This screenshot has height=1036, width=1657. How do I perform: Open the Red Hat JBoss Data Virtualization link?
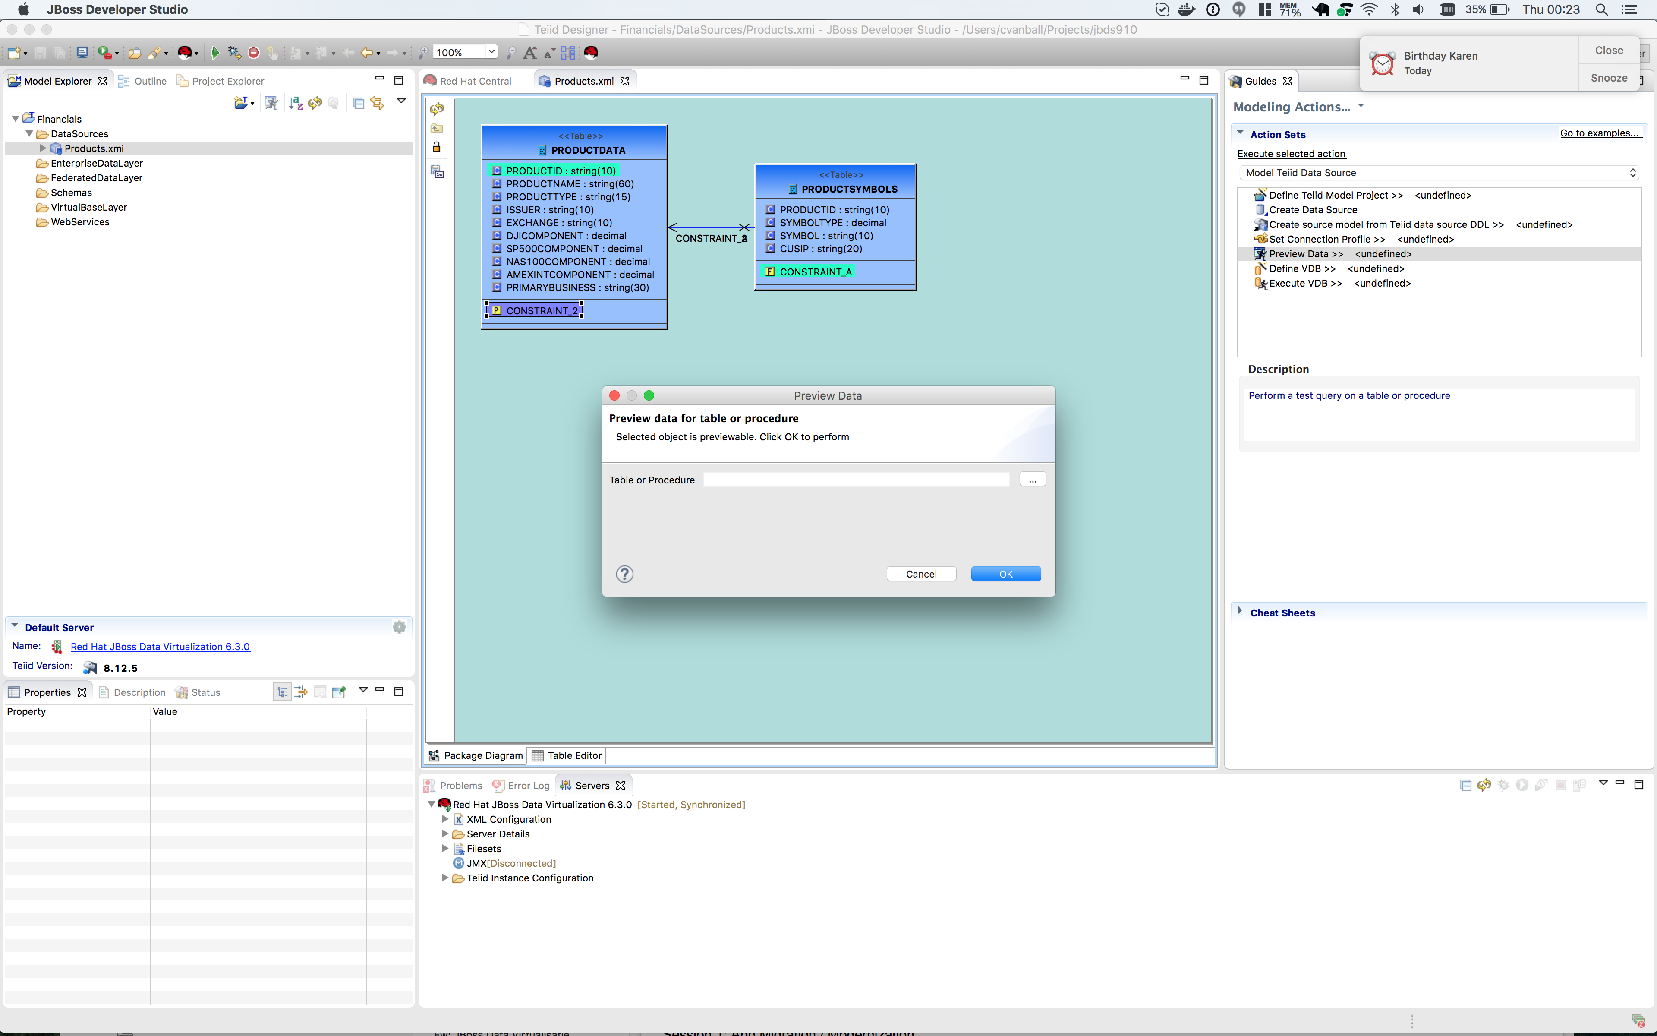[x=160, y=647]
